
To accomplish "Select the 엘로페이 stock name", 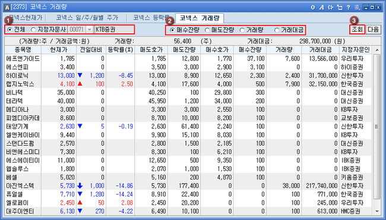I will (x=17, y=203).
